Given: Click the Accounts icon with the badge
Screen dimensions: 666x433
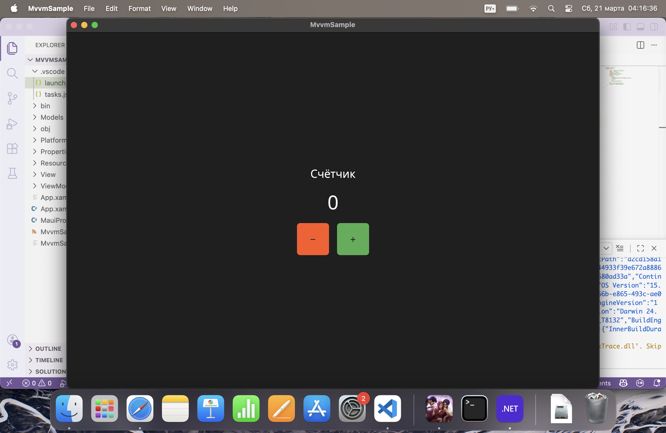Looking at the screenshot, I should point(12,340).
